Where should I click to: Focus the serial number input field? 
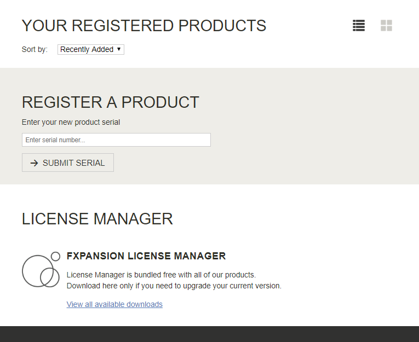point(116,140)
